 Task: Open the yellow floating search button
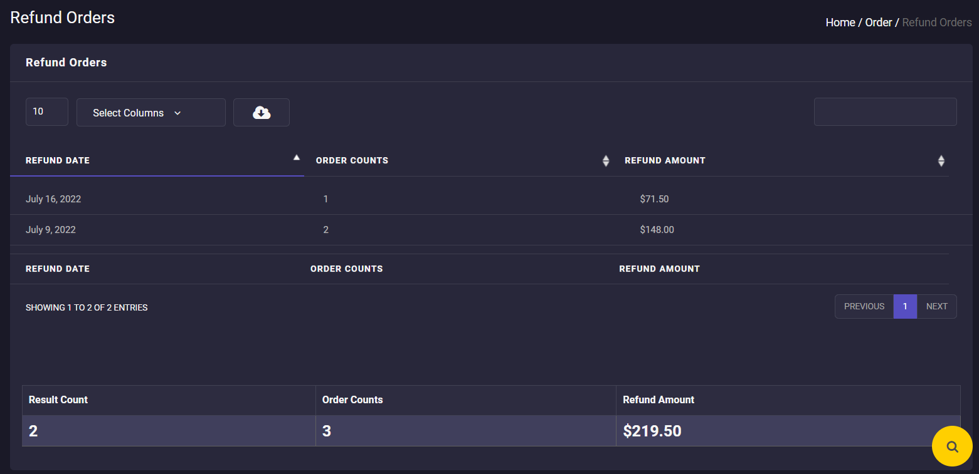pos(951,446)
